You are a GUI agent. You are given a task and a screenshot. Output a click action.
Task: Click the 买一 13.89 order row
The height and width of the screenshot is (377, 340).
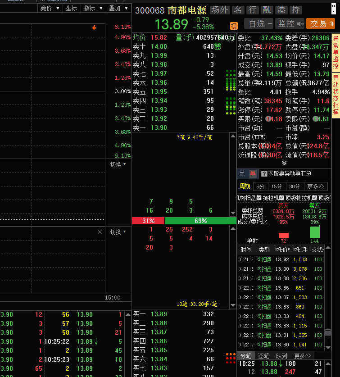[x=184, y=314]
